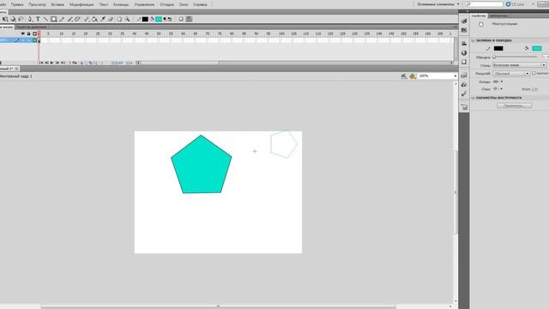Select the Brush tool
This screenshot has width=549, height=309.
pos(70,19)
